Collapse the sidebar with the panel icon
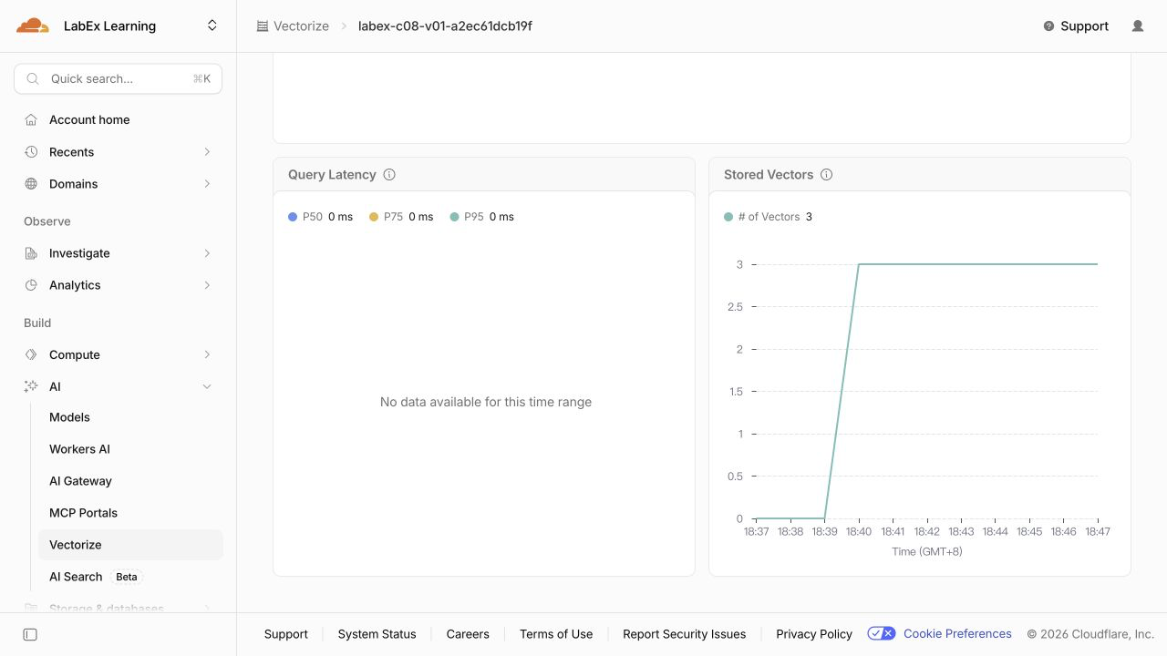Viewport: 1167px width, 656px height. tap(30, 634)
